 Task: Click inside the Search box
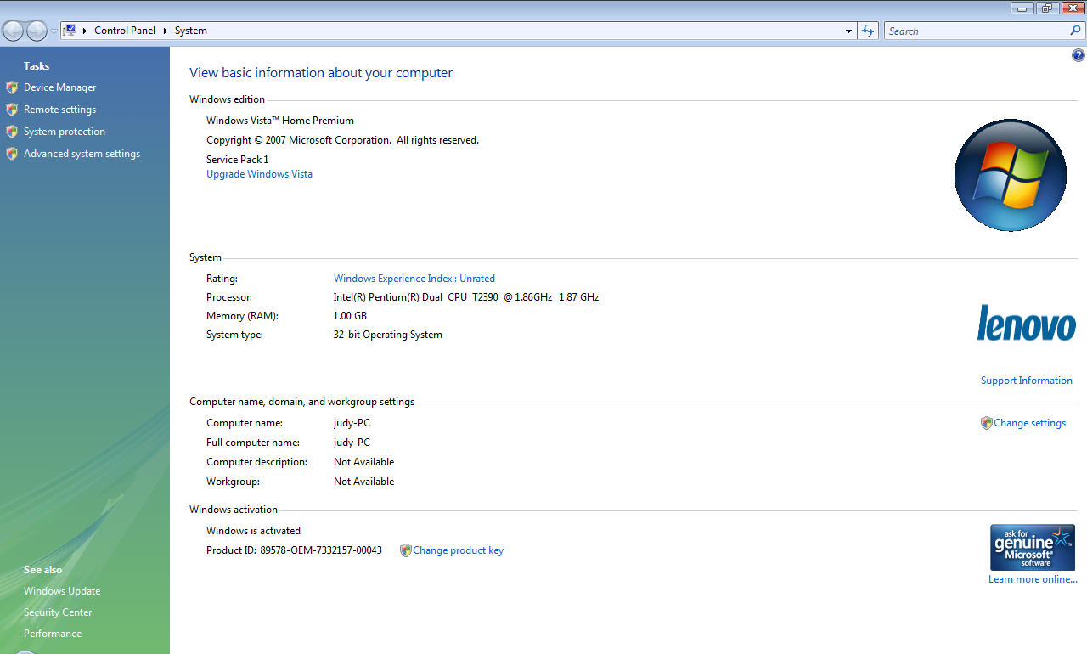pyautogui.click(x=977, y=31)
